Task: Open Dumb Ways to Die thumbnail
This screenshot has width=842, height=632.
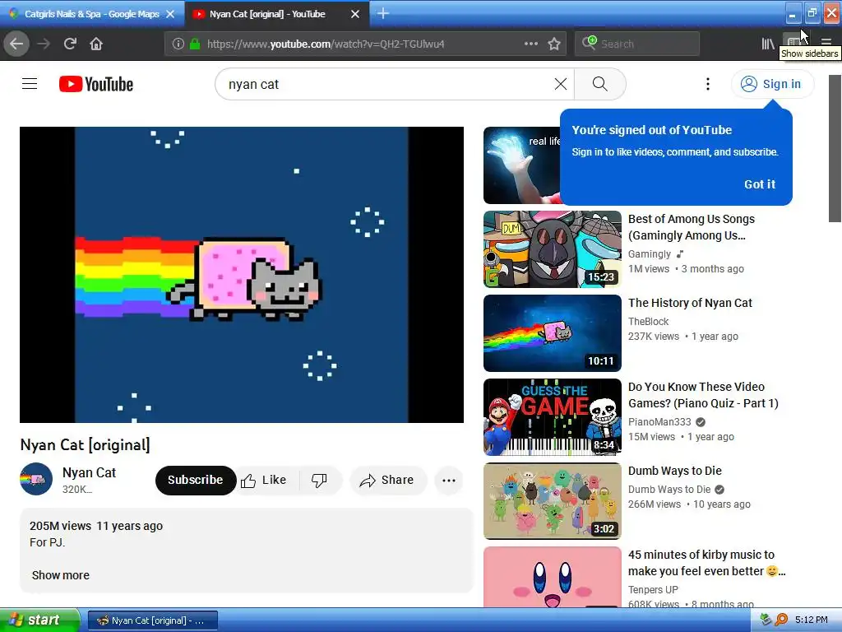Action: click(x=552, y=501)
